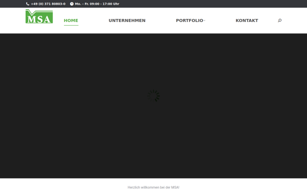This screenshot has width=307, height=192.
Task: Open the KONTAKT page
Action: click(247, 20)
